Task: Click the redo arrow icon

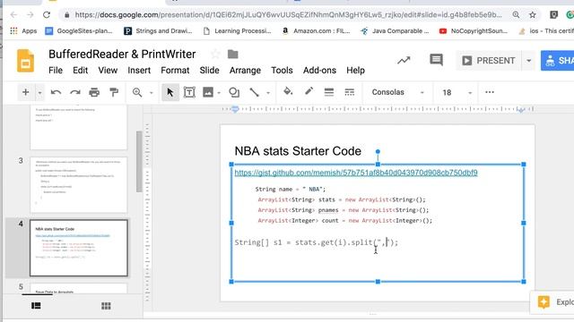Action: pyautogui.click(x=75, y=92)
